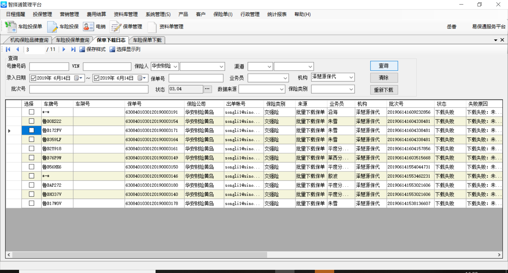Screen dimensions: 508x273
Task: Open the 车险投保单 toolbar icon
Action: click(11, 27)
